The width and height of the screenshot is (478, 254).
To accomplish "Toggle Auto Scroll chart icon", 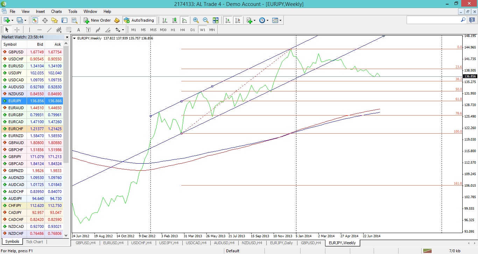I will (228, 20).
